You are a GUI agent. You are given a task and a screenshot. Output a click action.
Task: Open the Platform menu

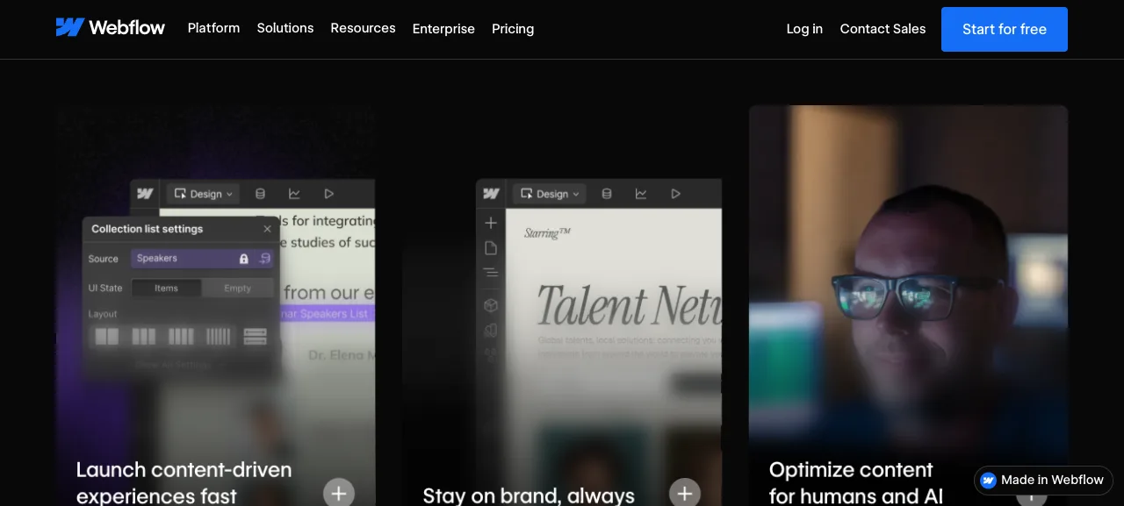[213, 28]
